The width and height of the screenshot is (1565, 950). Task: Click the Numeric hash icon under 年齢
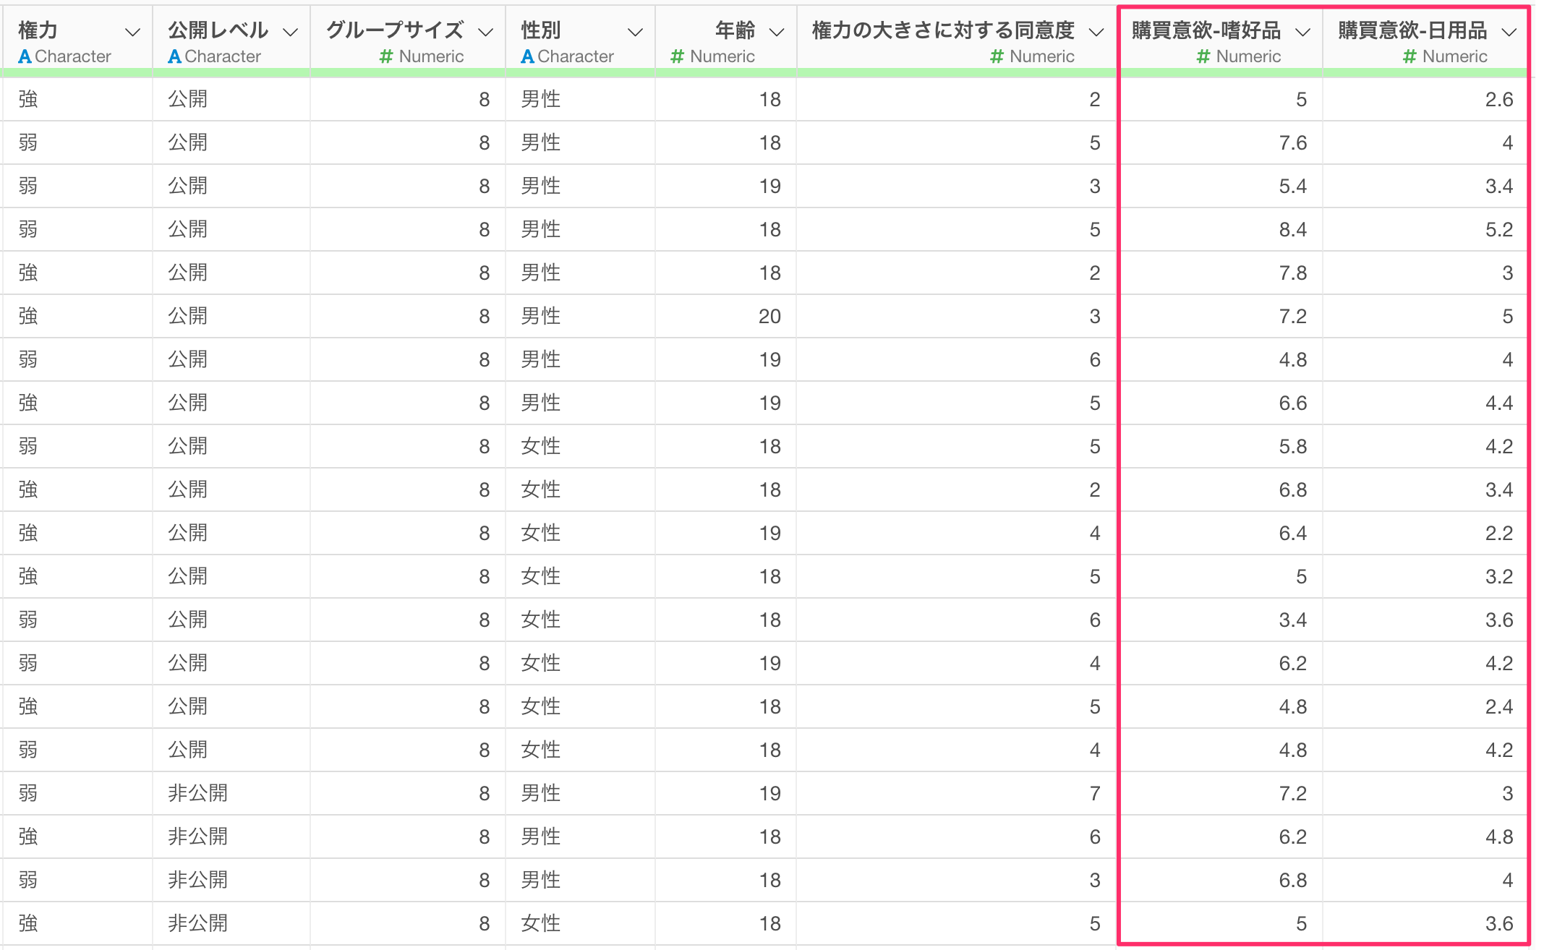coord(678,56)
